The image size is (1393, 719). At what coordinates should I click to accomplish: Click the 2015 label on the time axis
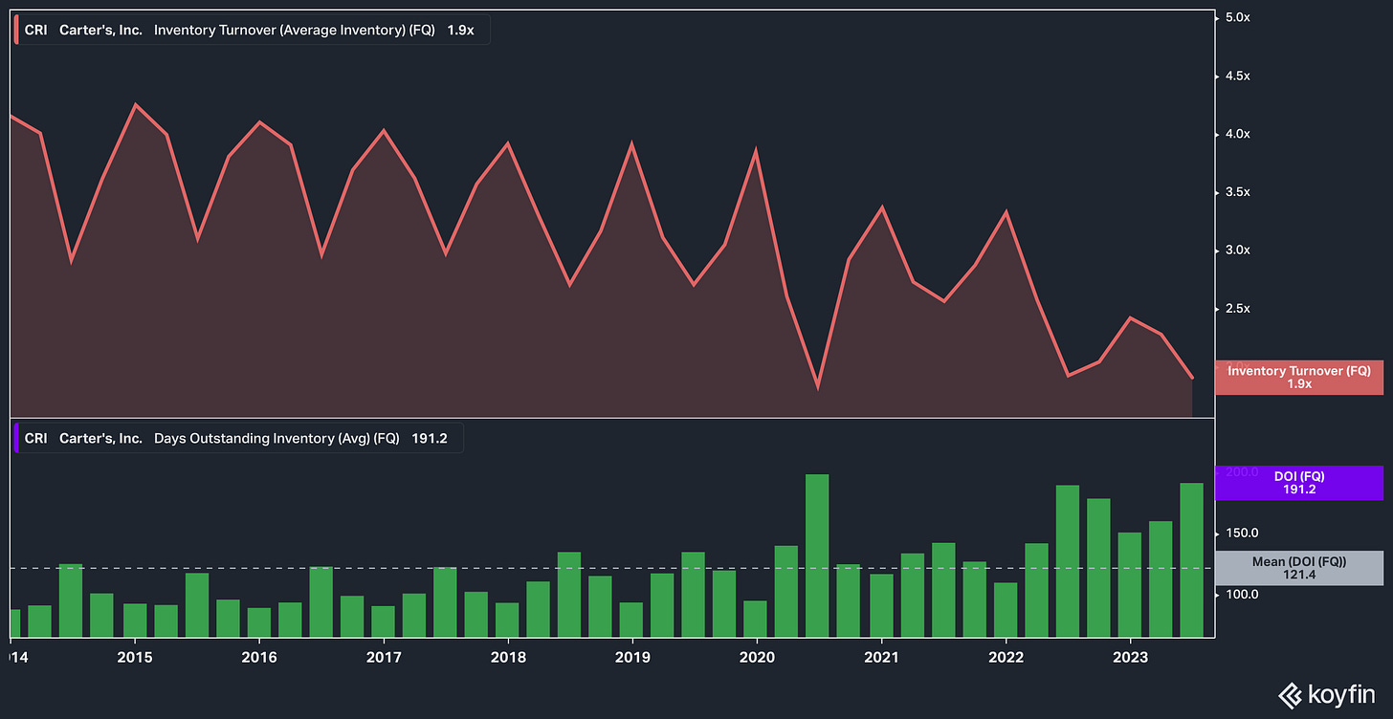coord(134,658)
